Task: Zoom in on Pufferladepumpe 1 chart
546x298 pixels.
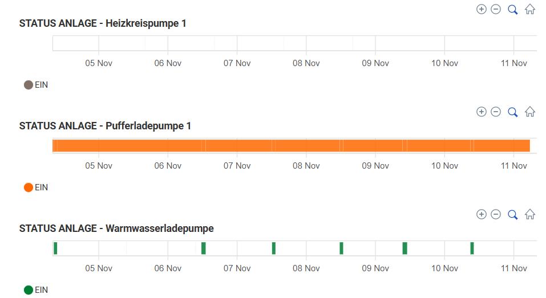Action: [482, 112]
